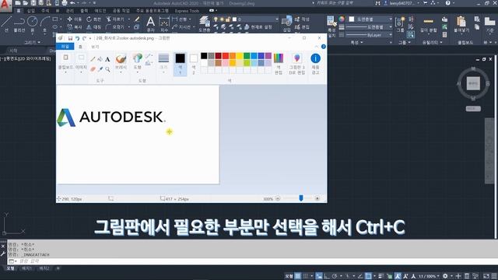Click the Redo arrow in Paint title bar
The width and height of the screenshot is (498, 280).
tap(84, 38)
